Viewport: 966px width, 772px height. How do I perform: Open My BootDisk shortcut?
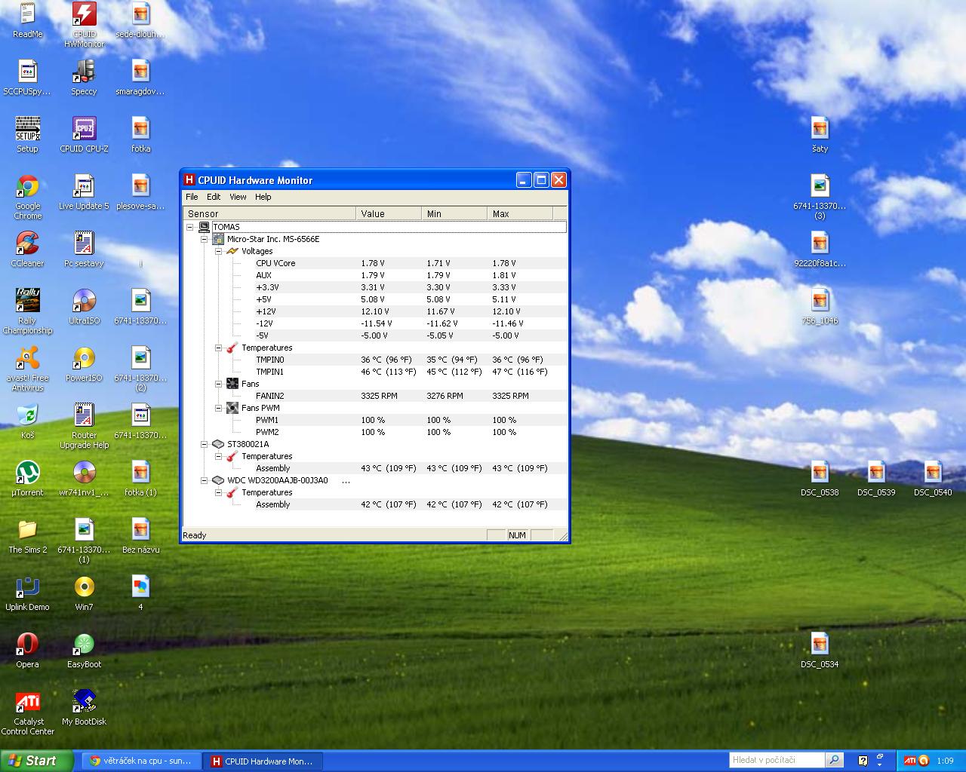(84, 708)
